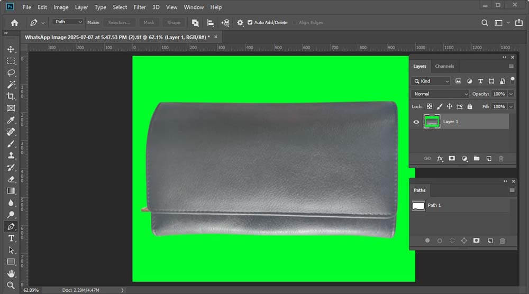Open pen options gear icon
This screenshot has height=294, width=529.
[240, 23]
